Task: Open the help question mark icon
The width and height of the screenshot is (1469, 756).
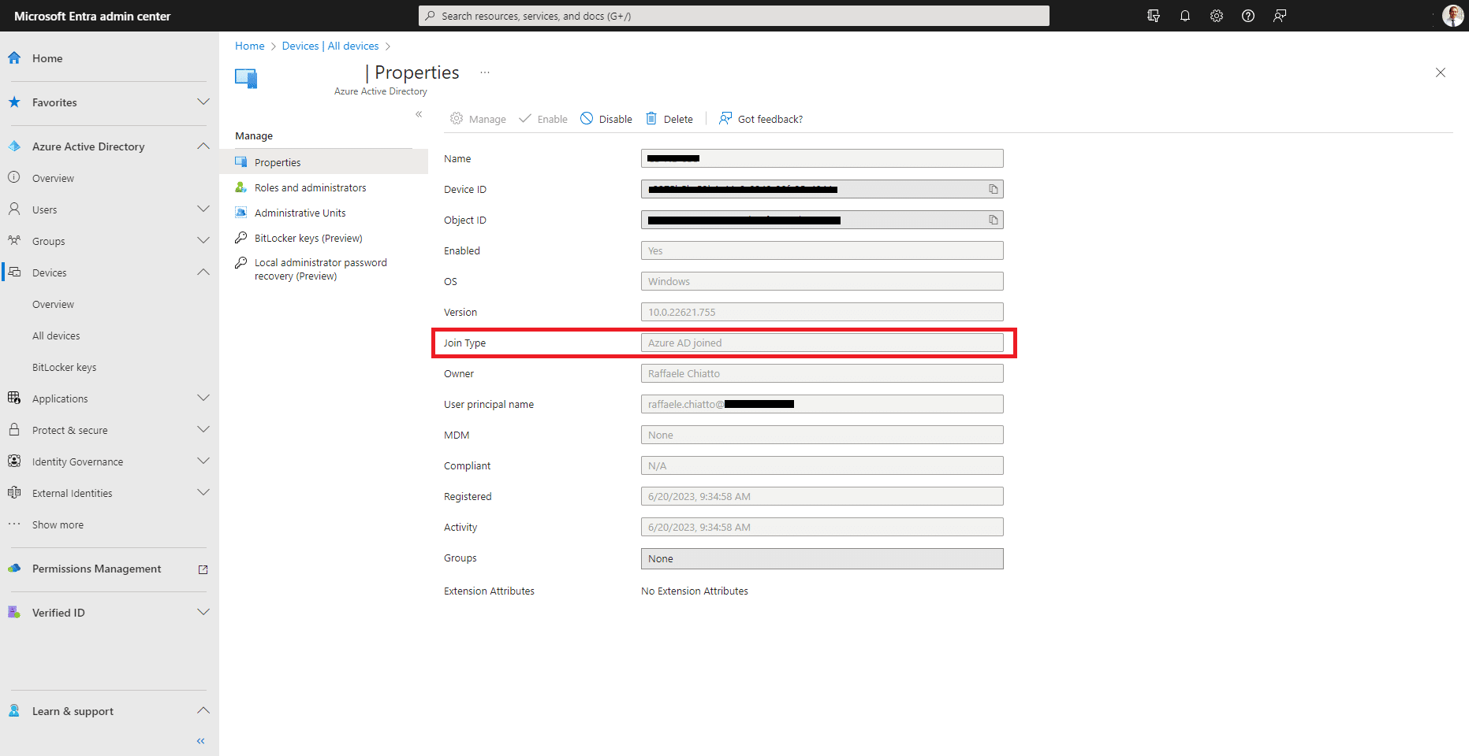Action: (1248, 16)
